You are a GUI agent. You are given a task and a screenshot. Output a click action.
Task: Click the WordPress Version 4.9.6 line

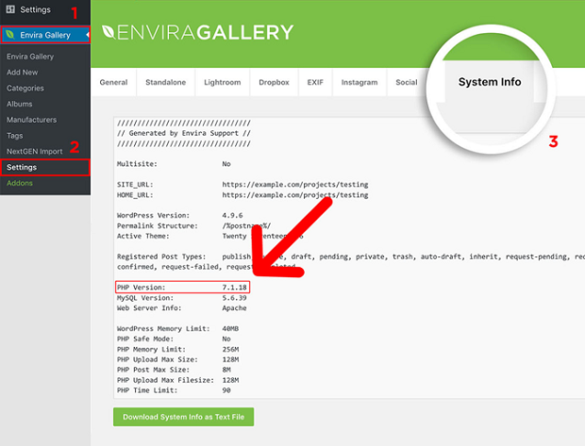(180, 215)
